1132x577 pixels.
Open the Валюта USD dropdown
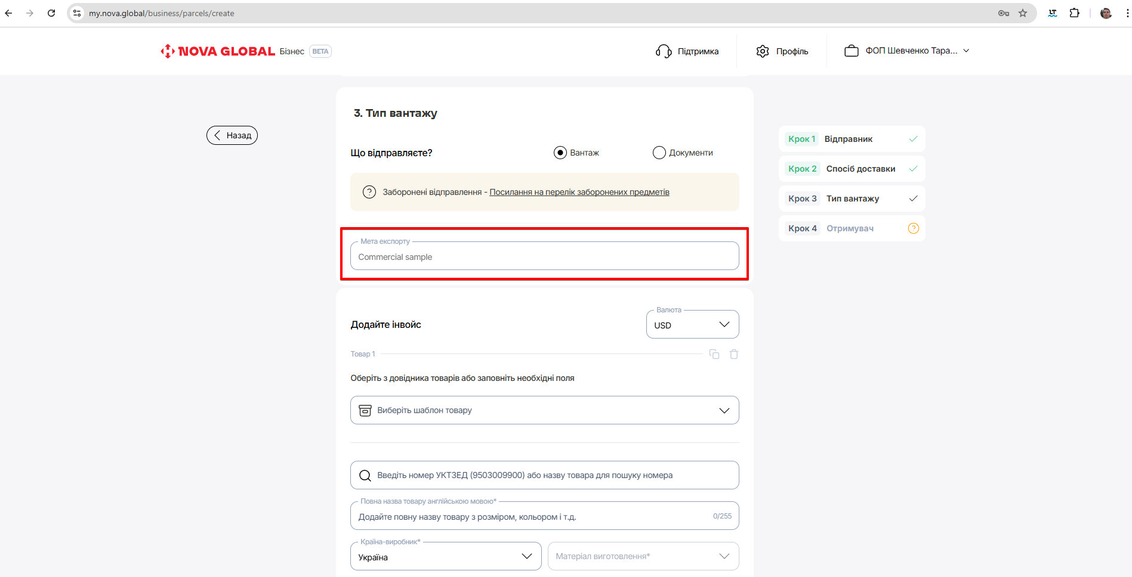pos(692,325)
